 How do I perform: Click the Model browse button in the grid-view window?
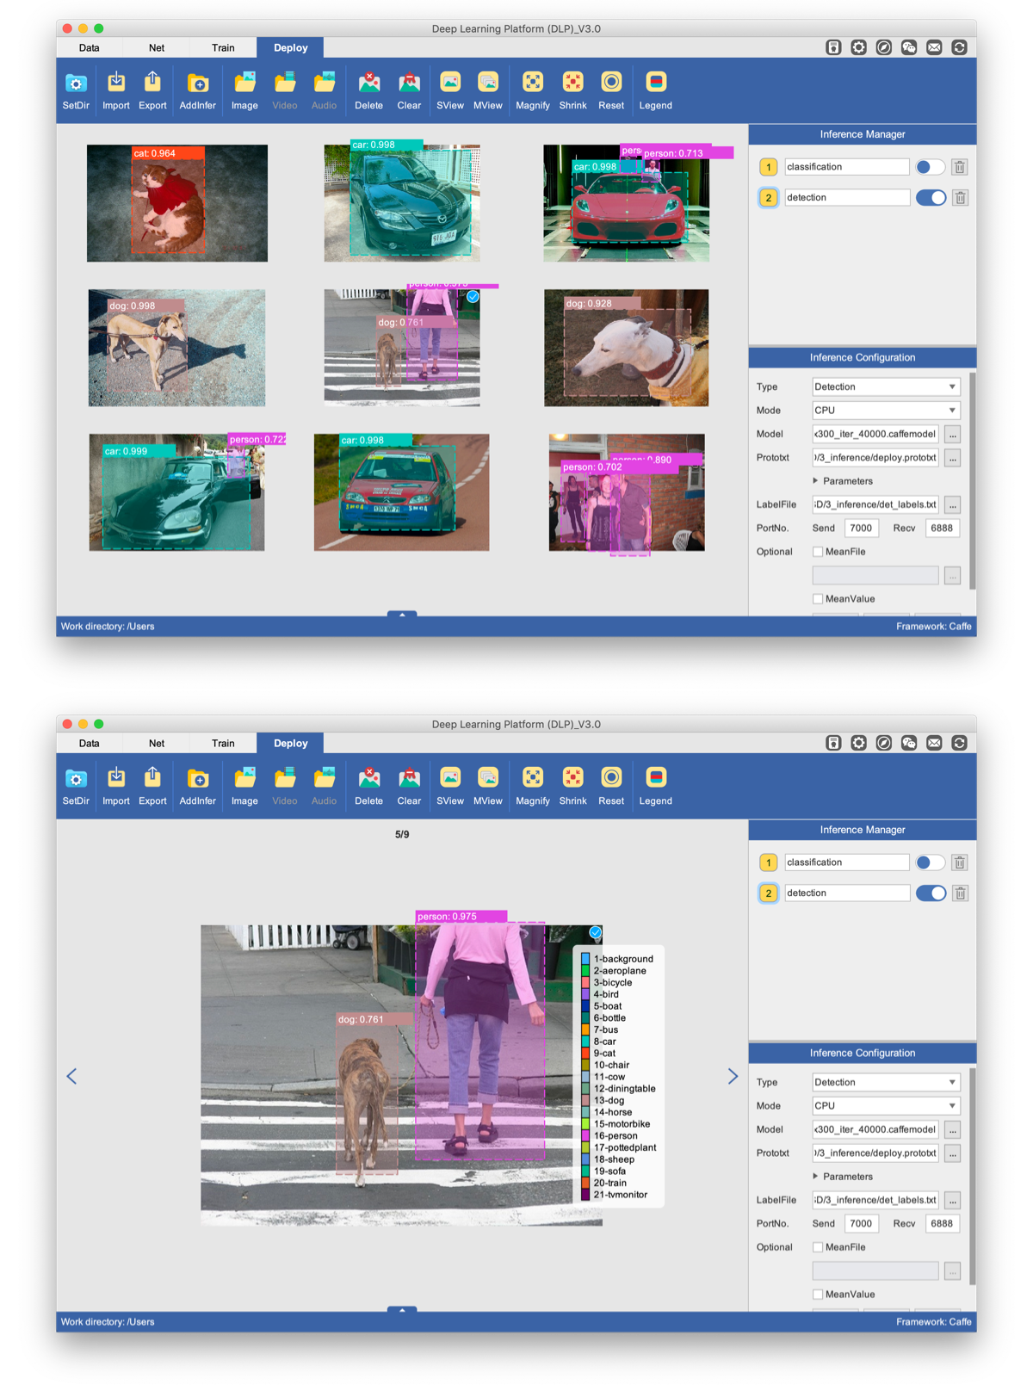coord(952,435)
